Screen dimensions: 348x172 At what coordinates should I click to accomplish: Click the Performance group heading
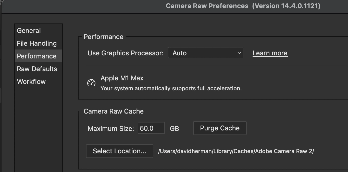coord(104,37)
